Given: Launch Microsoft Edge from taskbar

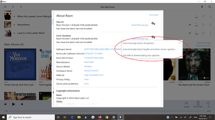Looking at the screenshot, I should (72, 117).
